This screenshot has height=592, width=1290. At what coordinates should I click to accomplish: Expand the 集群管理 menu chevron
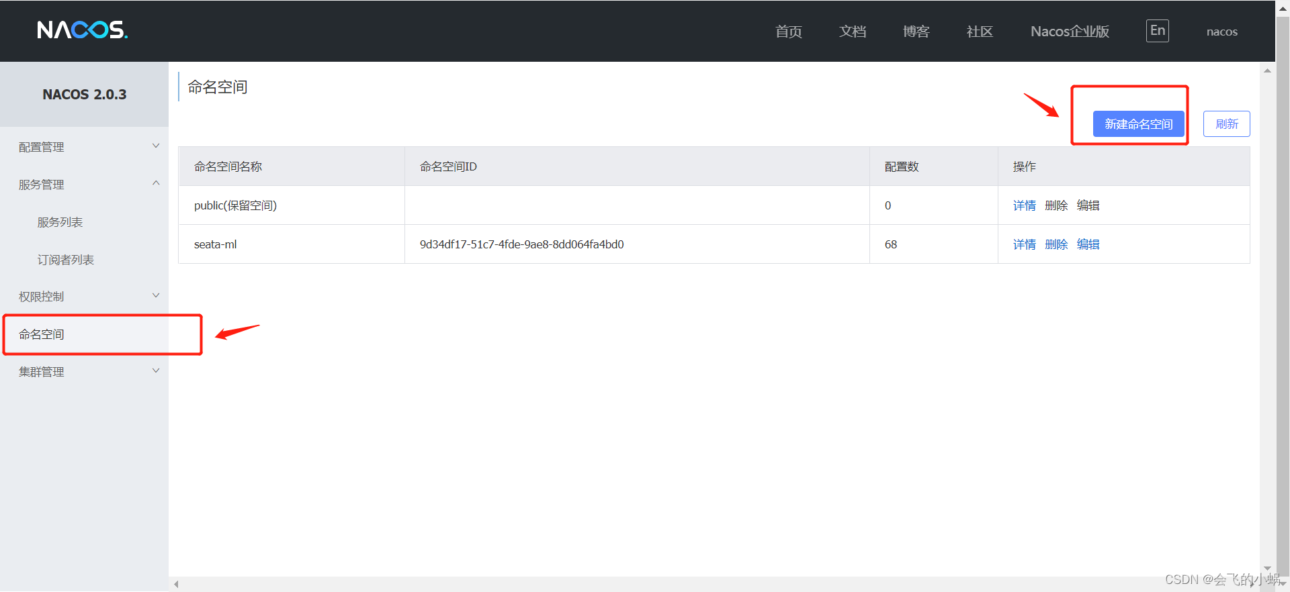(156, 371)
